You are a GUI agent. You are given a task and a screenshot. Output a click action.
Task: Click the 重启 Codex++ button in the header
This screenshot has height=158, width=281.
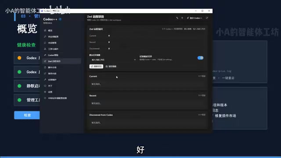click(195, 18)
